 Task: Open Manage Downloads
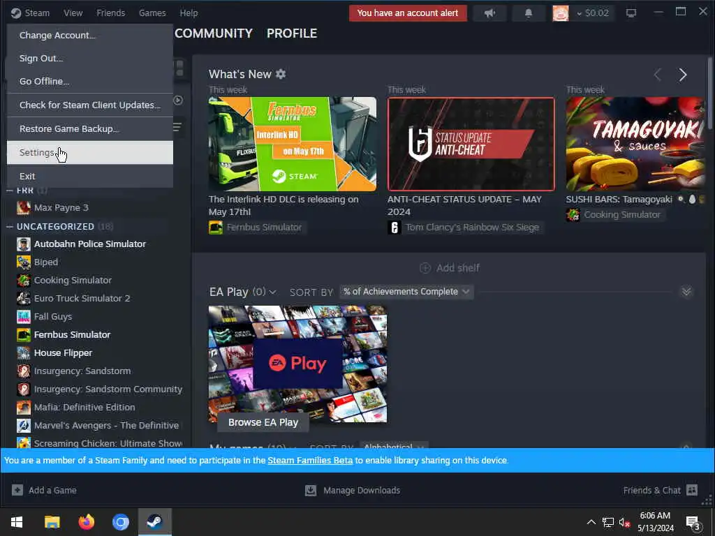[x=353, y=491]
